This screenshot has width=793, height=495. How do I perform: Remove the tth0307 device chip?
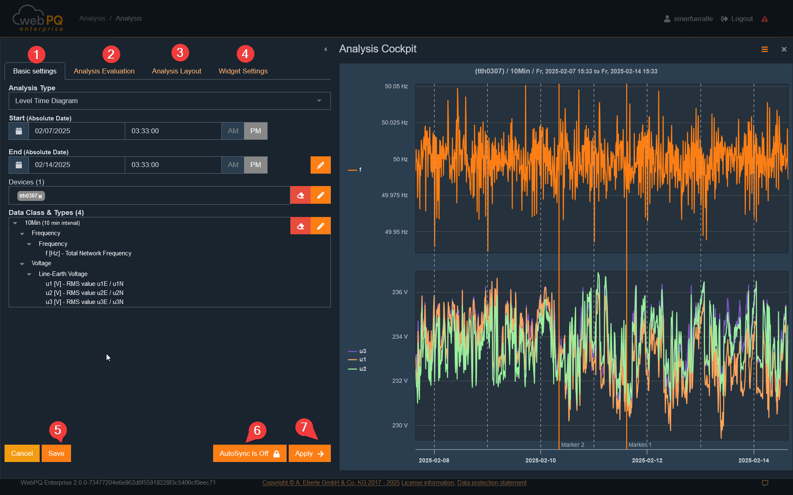[x=40, y=196]
